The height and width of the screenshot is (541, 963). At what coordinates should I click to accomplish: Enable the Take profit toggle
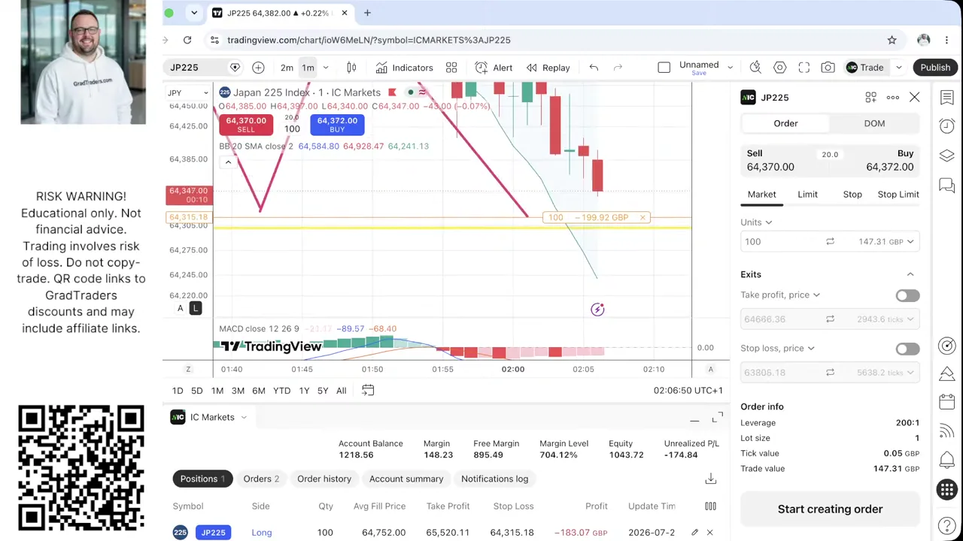pos(907,295)
